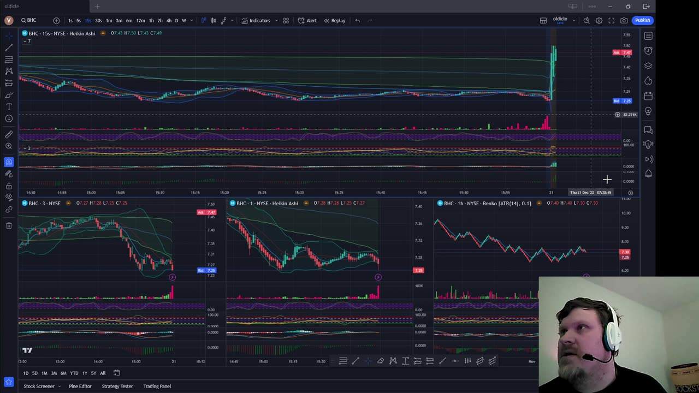Screen dimensions: 699x393
Task: Toggle fullscreen mode icon
Action: (x=612, y=20)
